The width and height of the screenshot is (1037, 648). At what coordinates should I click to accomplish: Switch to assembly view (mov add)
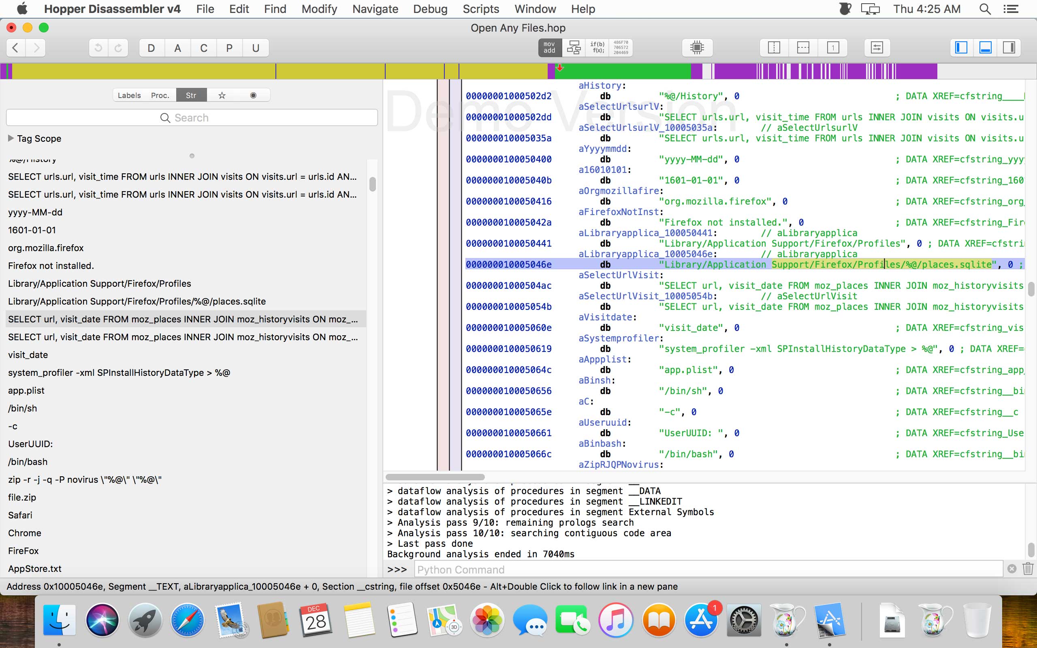click(549, 47)
